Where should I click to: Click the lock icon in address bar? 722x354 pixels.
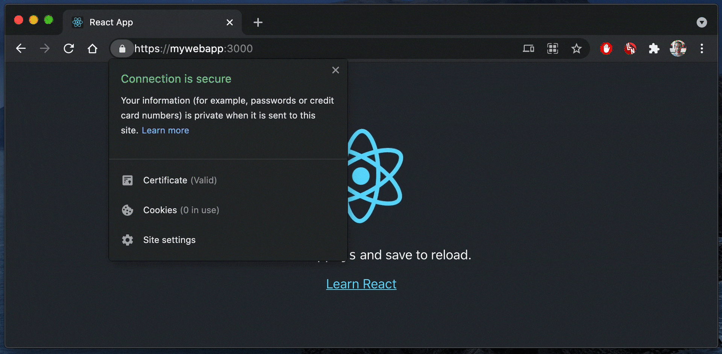(x=122, y=48)
